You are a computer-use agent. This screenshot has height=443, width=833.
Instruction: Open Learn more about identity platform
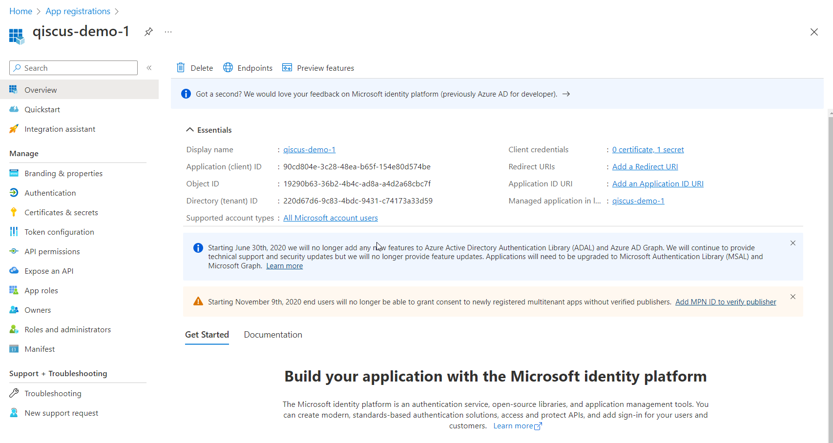point(518,426)
